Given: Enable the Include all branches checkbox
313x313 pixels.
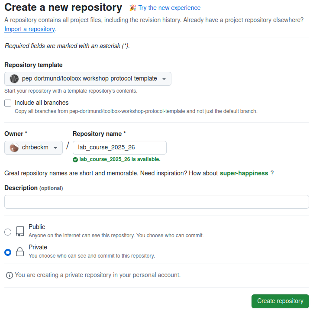Looking at the screenshot, I should coord(8,103).
